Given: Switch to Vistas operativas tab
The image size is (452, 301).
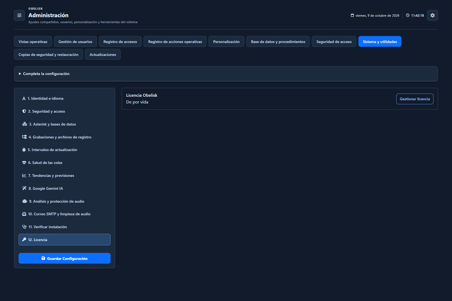Looking at the screenshot, I should (x=33, y=41).
